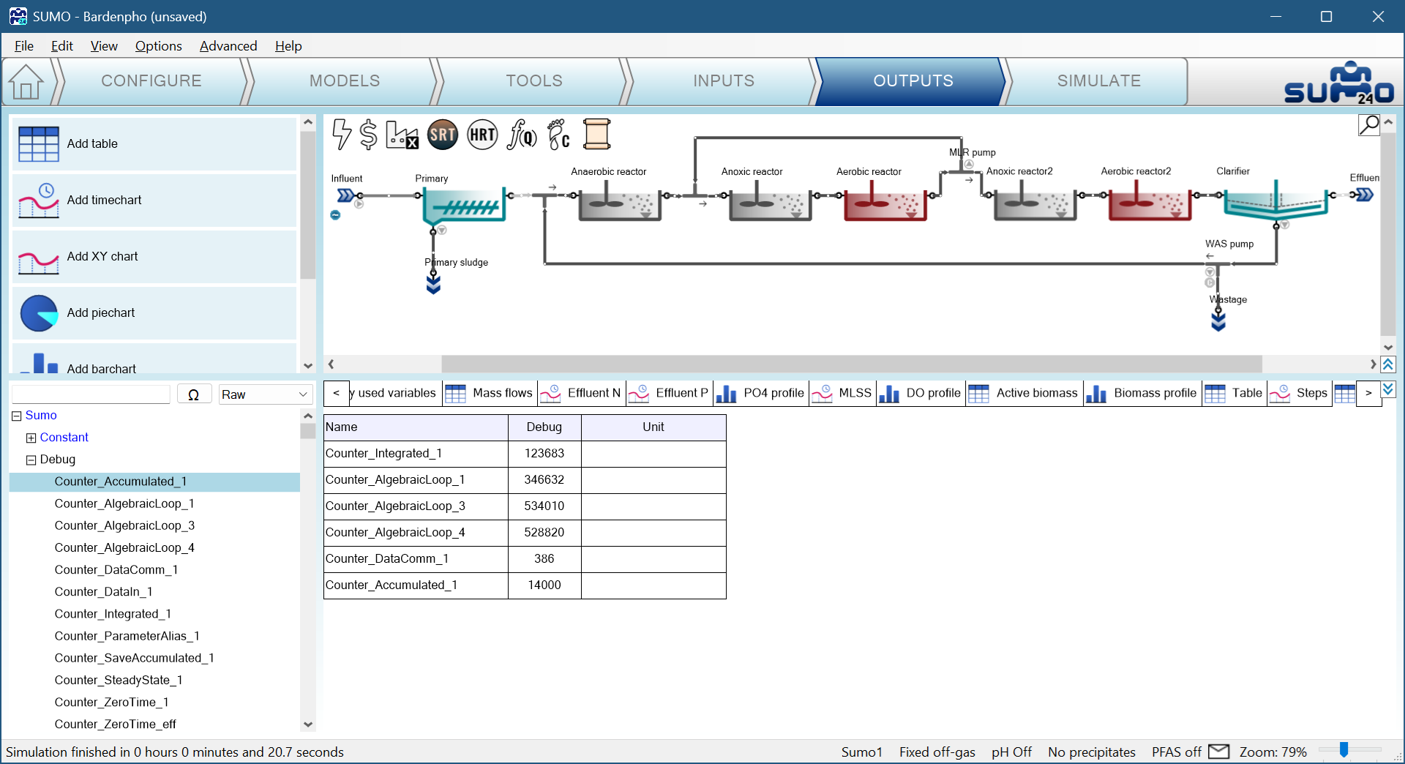This screenshot has height=764, width=1405.
Task: Open the Advanced menu
Action: click(228, 46)
